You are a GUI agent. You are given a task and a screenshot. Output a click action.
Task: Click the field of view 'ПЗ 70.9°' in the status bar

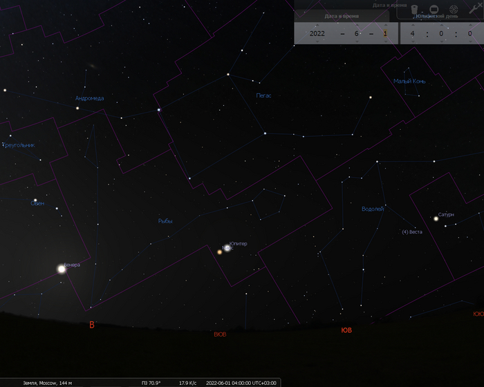click(151, 383)
